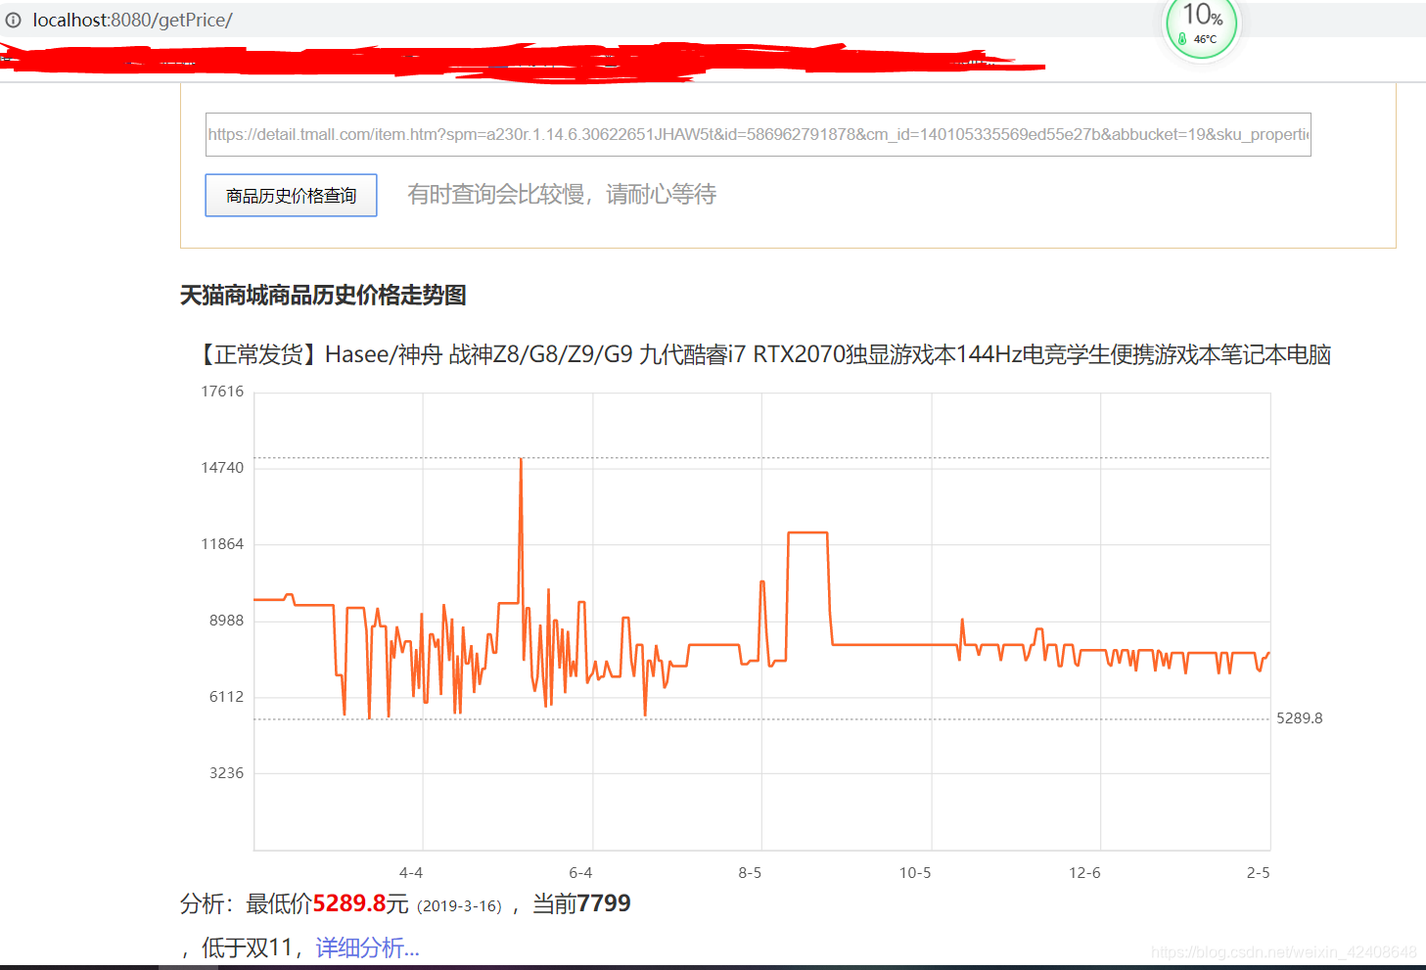This screenshot has width=1426, height=970.
Task: Click the 17616 y-axis label
Action: (x=222, y=392)
